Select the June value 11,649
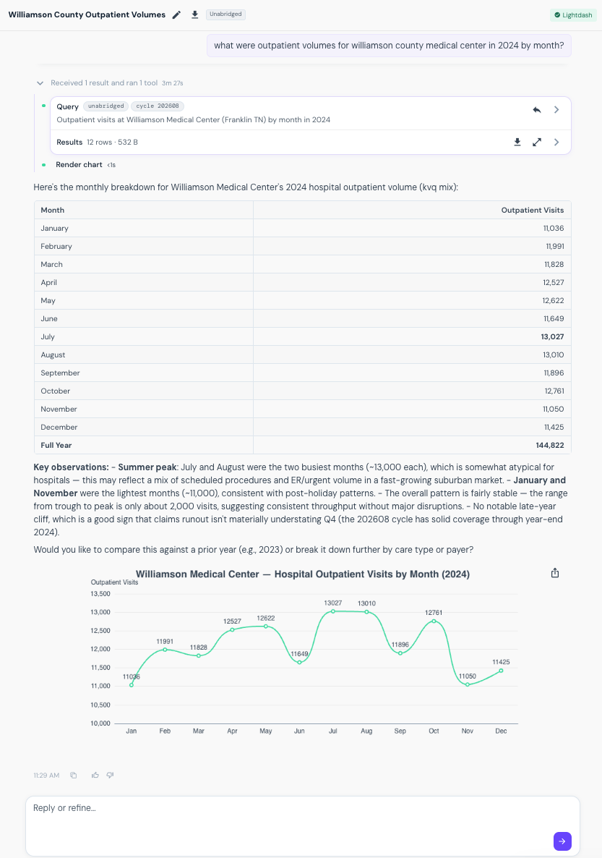Screen dimensions: 602x858 coord(554,318)
